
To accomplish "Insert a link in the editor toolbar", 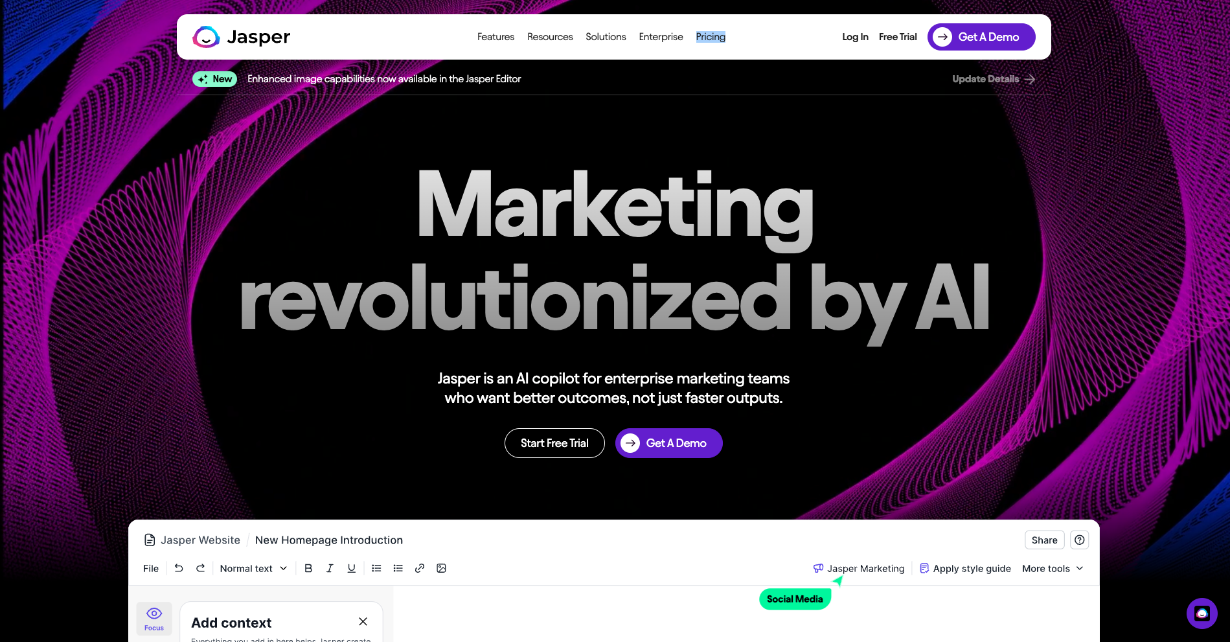I will coord(420,568).
